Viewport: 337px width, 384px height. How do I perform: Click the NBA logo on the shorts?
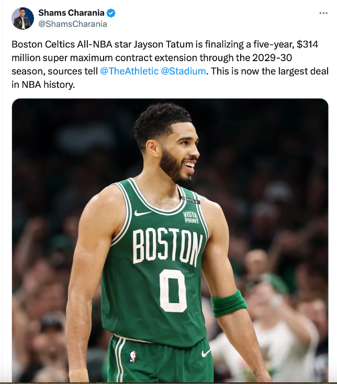(133, 356)
